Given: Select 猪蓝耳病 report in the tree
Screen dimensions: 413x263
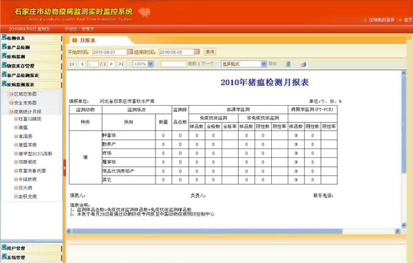Looking at the screenshot, I should click(28, 145).
